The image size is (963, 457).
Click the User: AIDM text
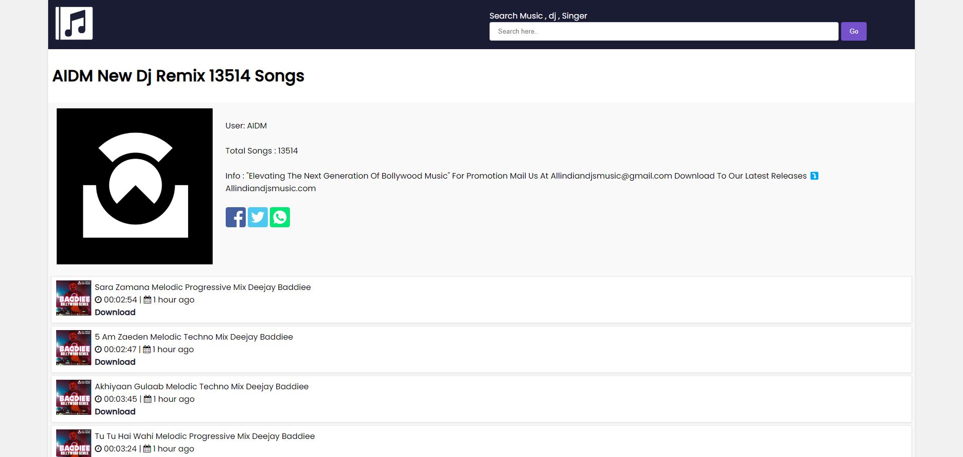[x=246, y=126]
